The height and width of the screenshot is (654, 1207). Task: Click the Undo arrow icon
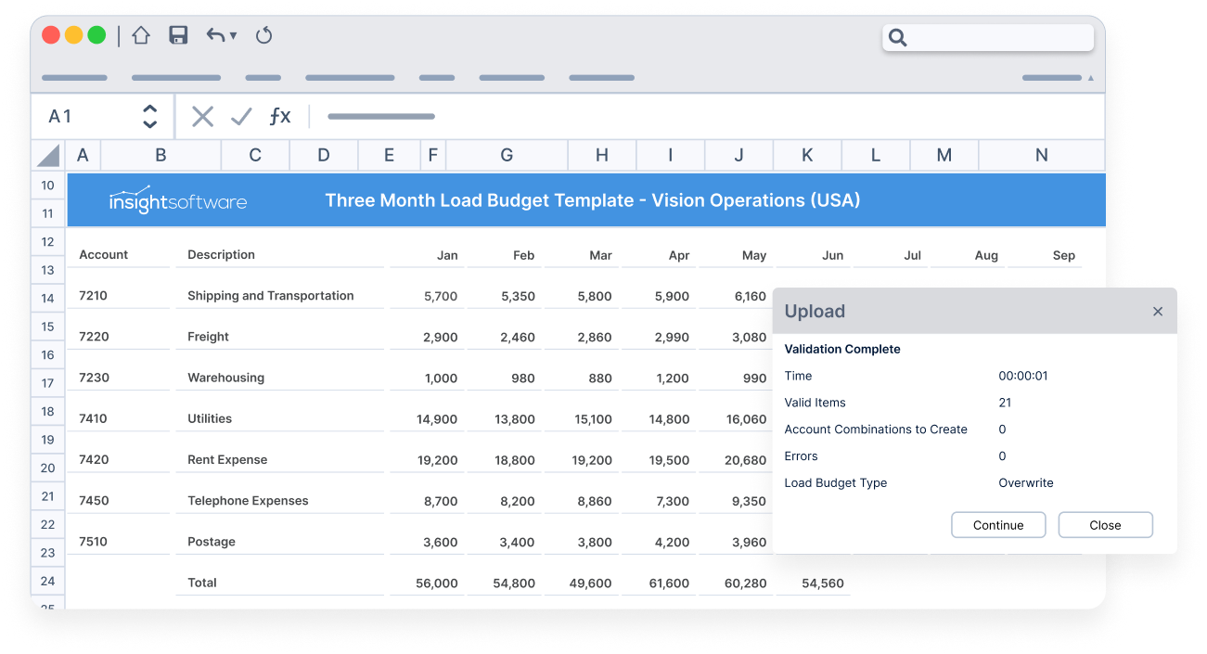point(215,35)
